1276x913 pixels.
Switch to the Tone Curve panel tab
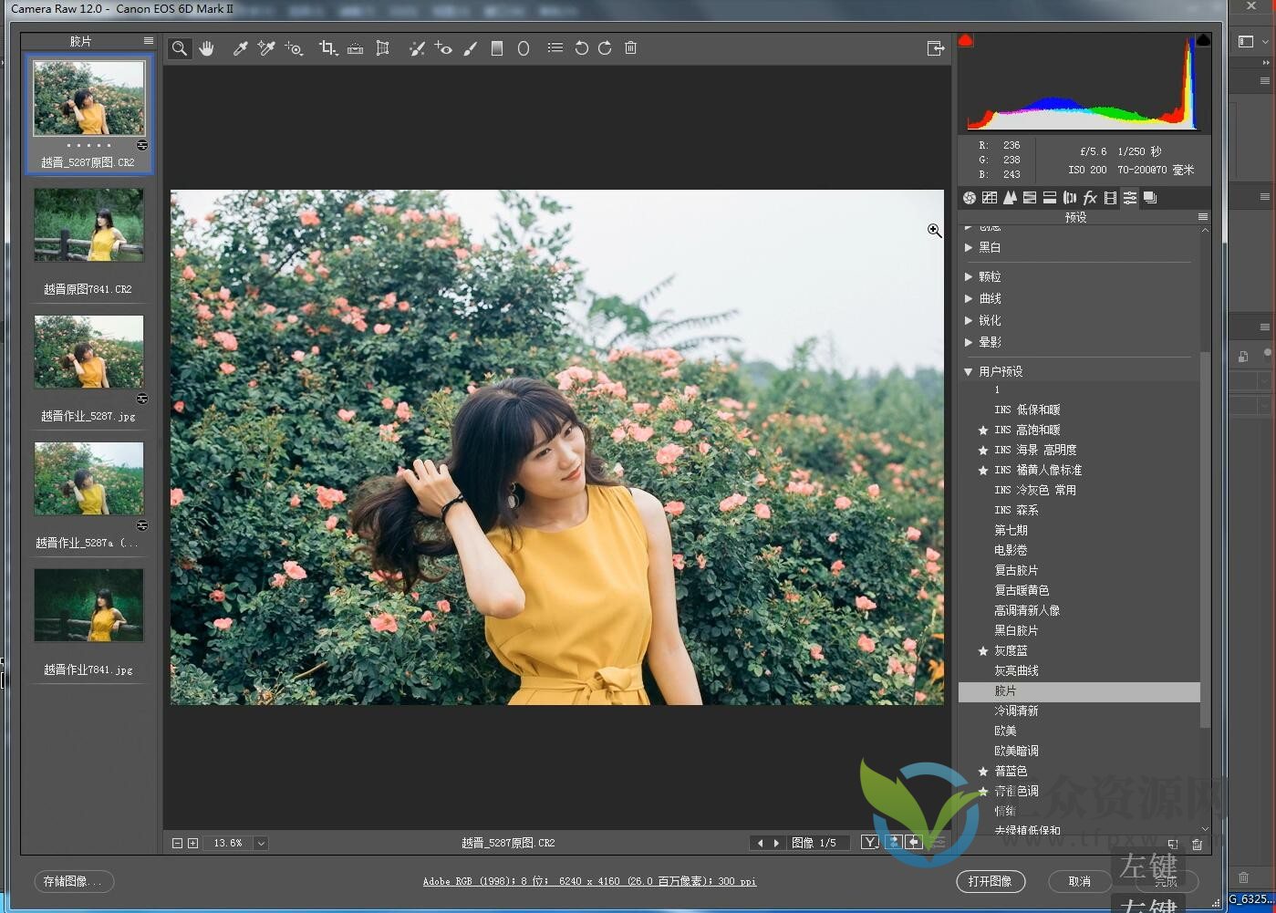990,197
